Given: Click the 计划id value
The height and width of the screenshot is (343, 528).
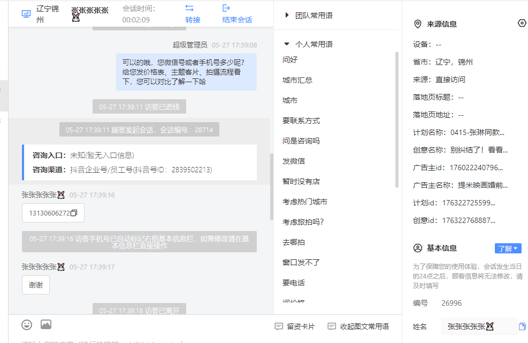Looking at the screenshot, I should point(469,203).
